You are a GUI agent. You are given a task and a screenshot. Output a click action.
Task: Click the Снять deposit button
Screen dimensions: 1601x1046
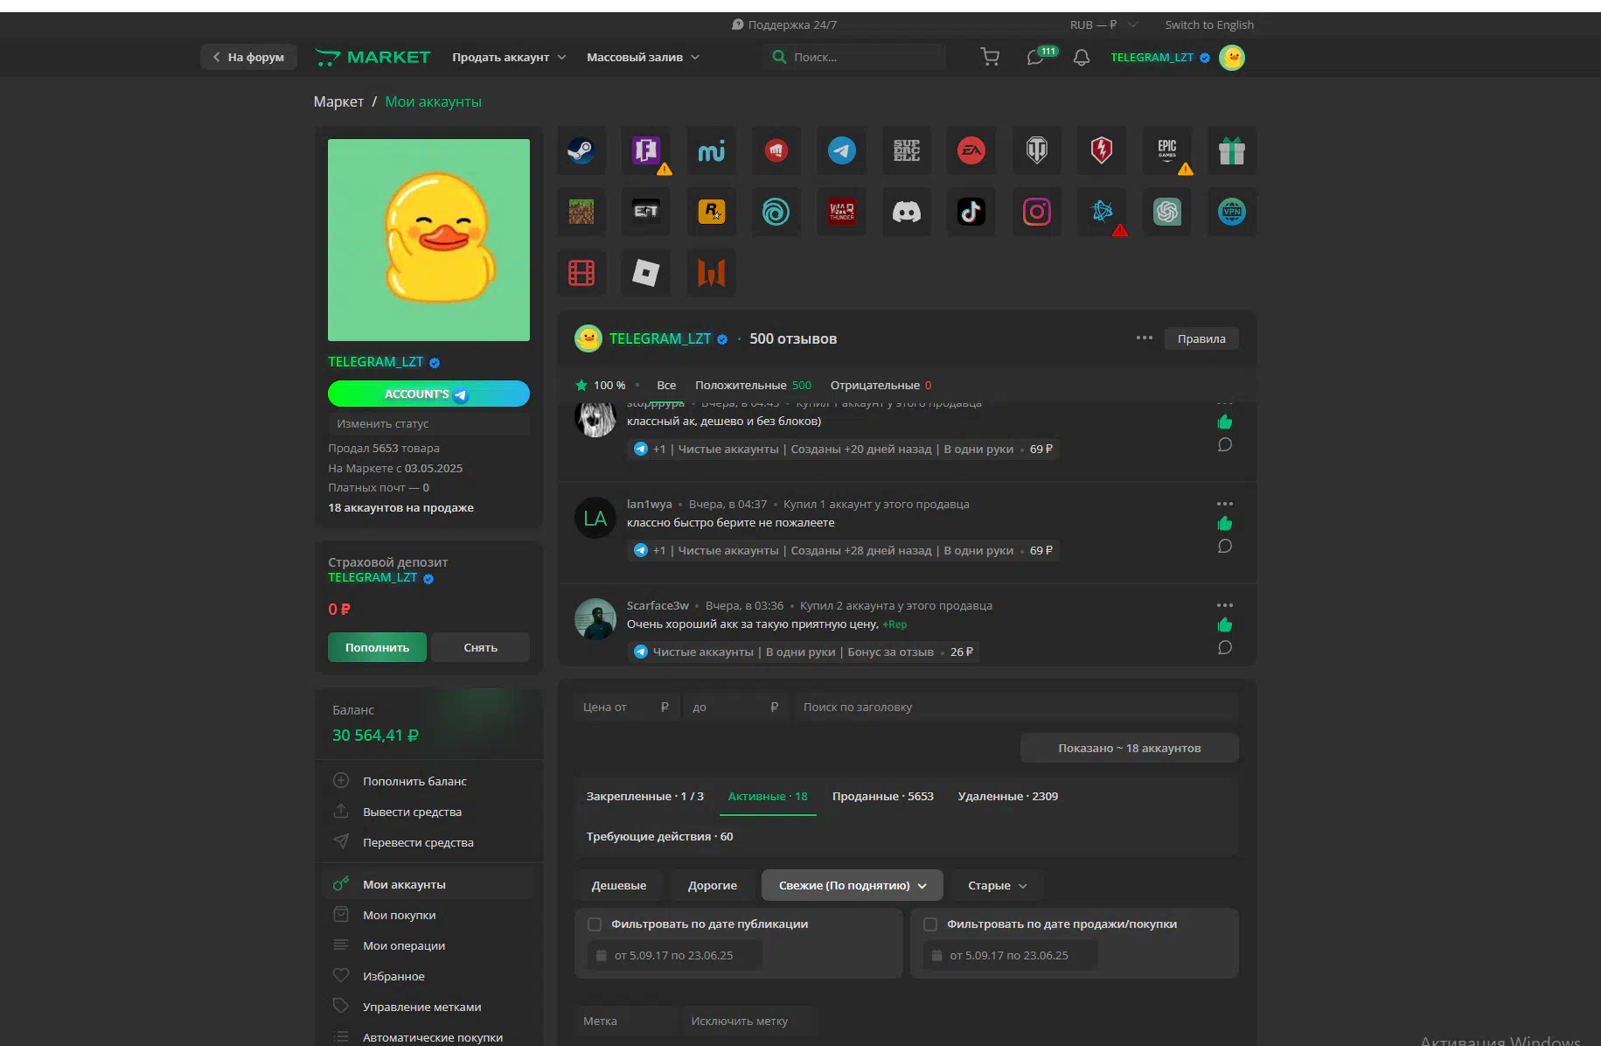[480, 647]
